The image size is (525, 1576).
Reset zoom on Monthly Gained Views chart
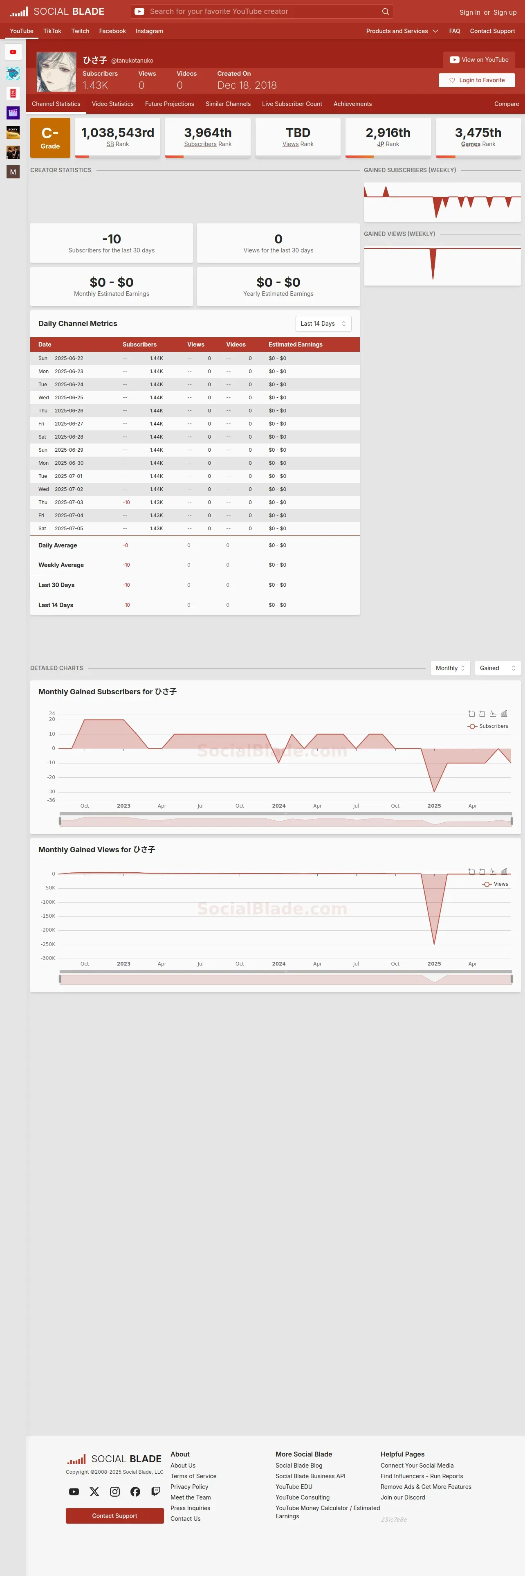coord(482,872)
